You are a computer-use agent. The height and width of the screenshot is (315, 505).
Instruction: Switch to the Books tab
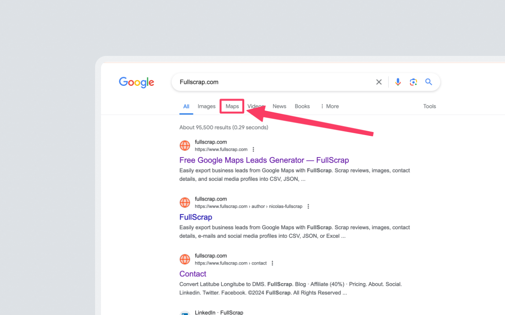(302, 106)
